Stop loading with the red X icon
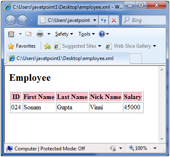Screen dimensions: 170x157 (x=114, y=20)
